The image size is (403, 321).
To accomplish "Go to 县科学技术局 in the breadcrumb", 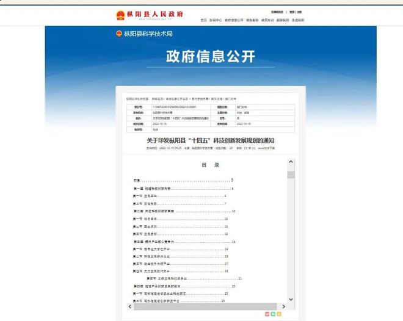I will (200, 99).
